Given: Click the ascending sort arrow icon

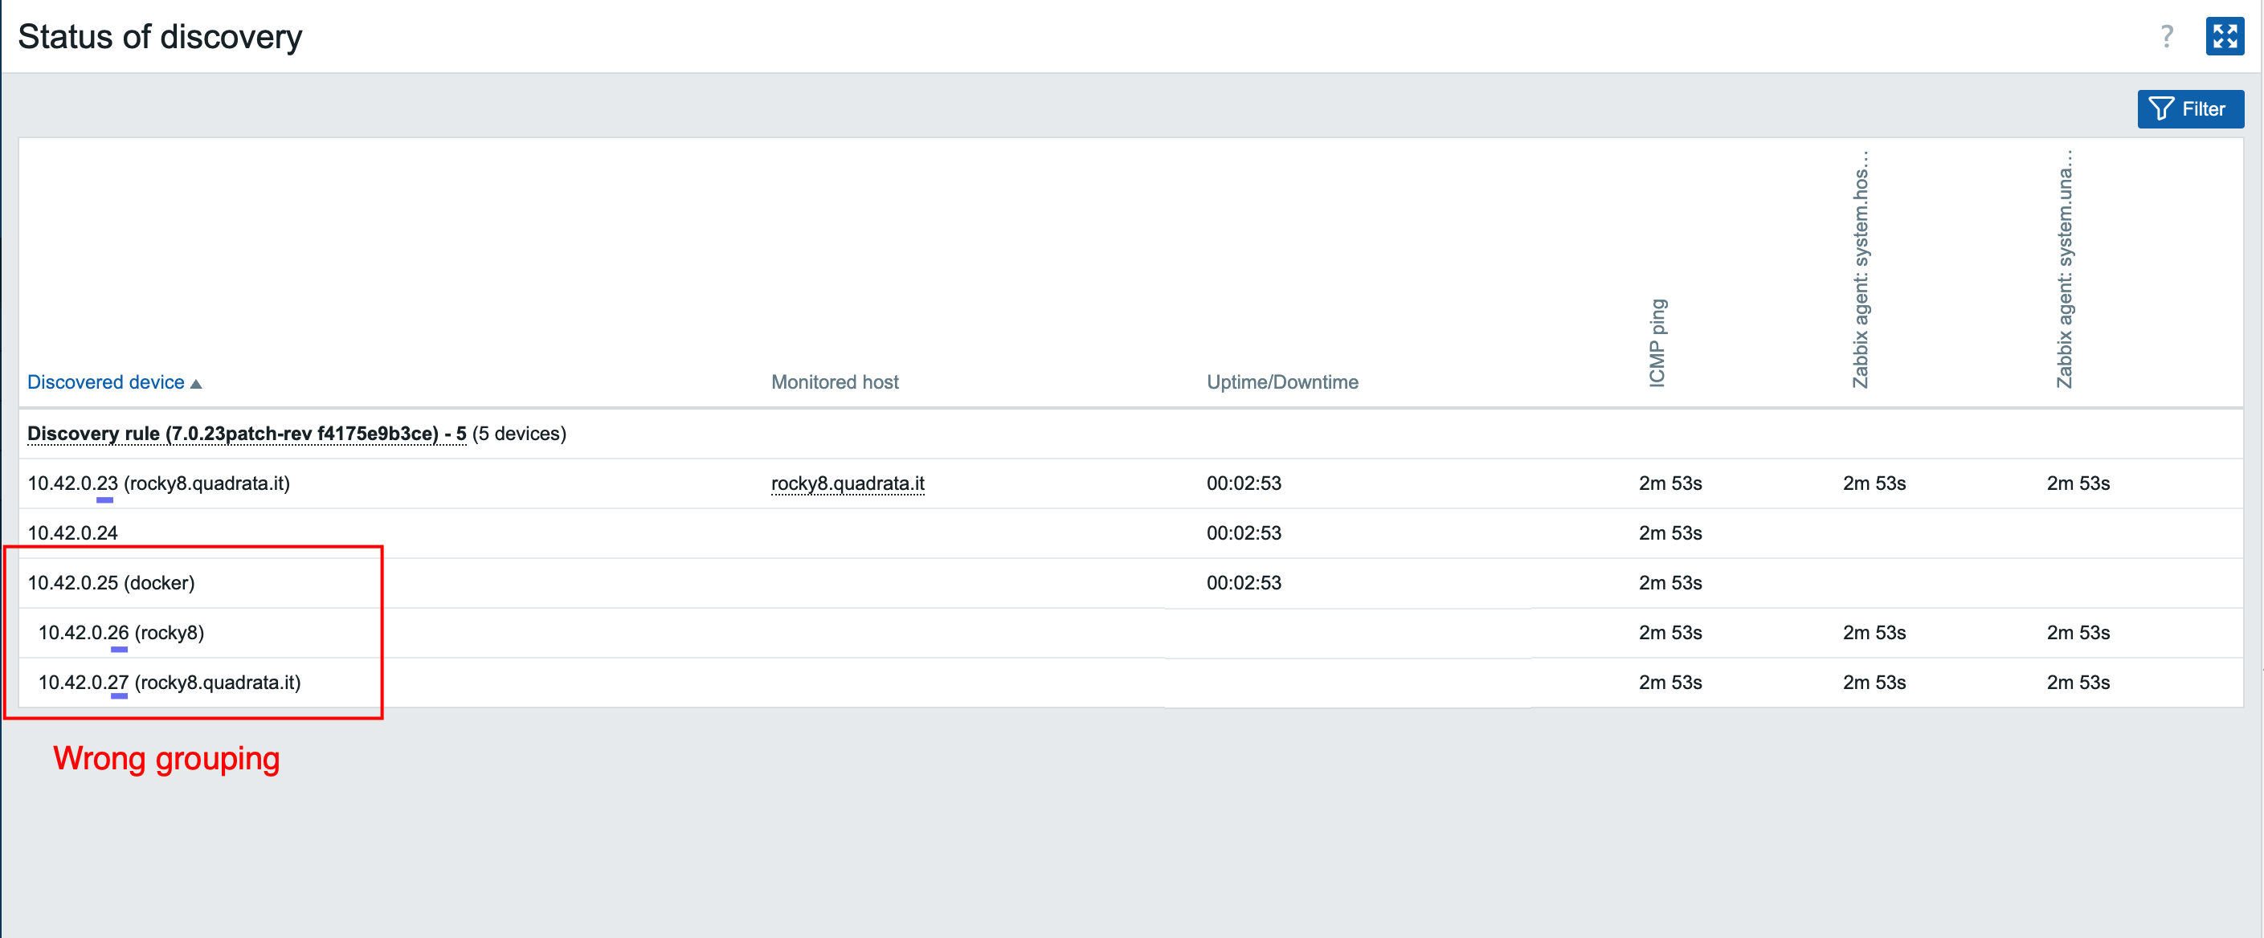Looking at the screenshot, I should [196, 384].
